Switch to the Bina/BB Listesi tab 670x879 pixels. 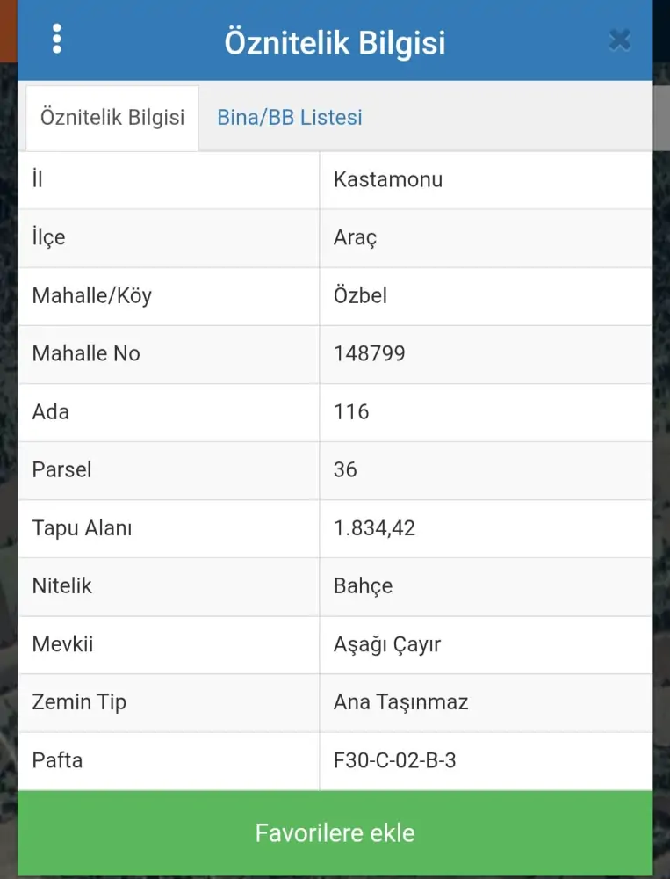tap(290, 118)
